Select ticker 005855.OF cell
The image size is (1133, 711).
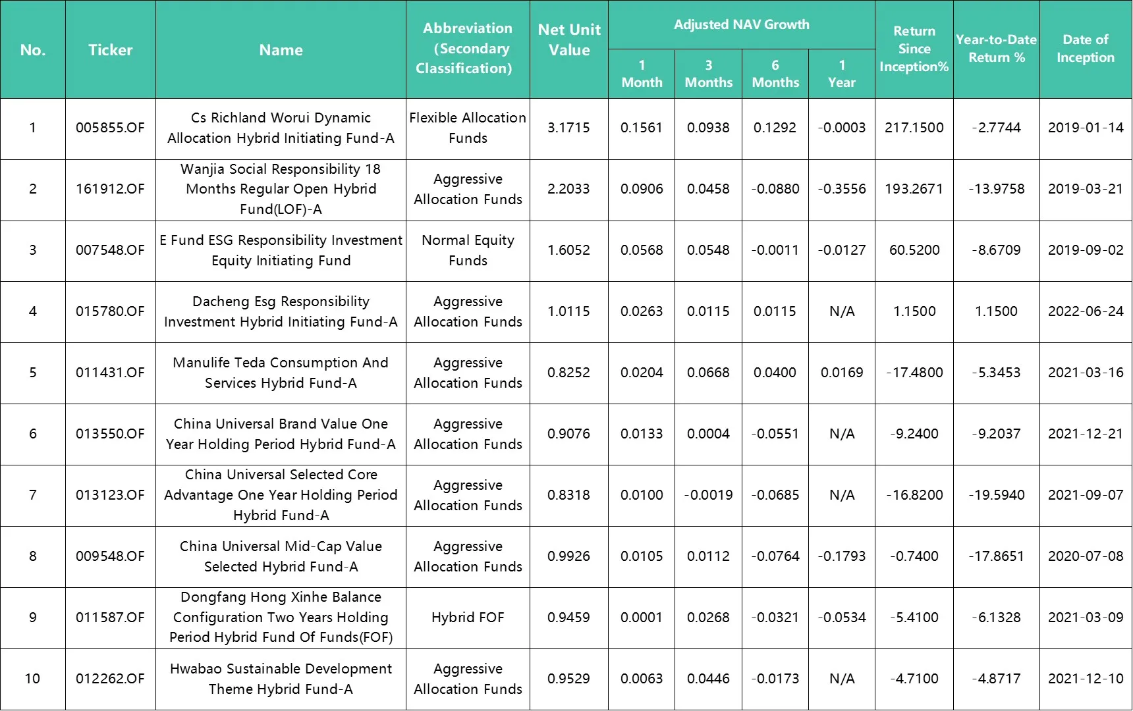tap(110, 128)
